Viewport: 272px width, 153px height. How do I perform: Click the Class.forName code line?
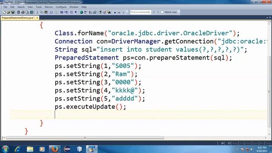(x=147, y=33)
